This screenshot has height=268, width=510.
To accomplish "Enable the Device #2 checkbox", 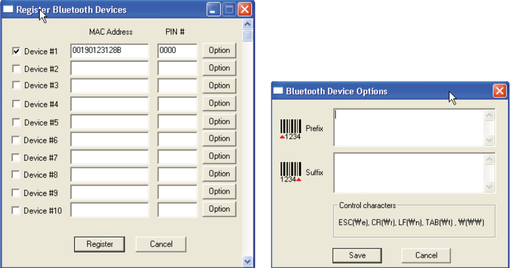I will [16, 69].
